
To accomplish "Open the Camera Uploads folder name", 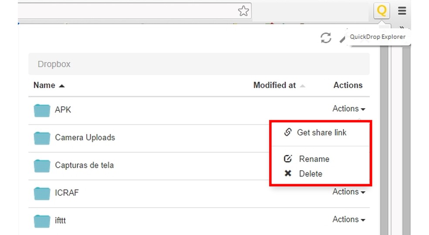I will coord(85,138).
